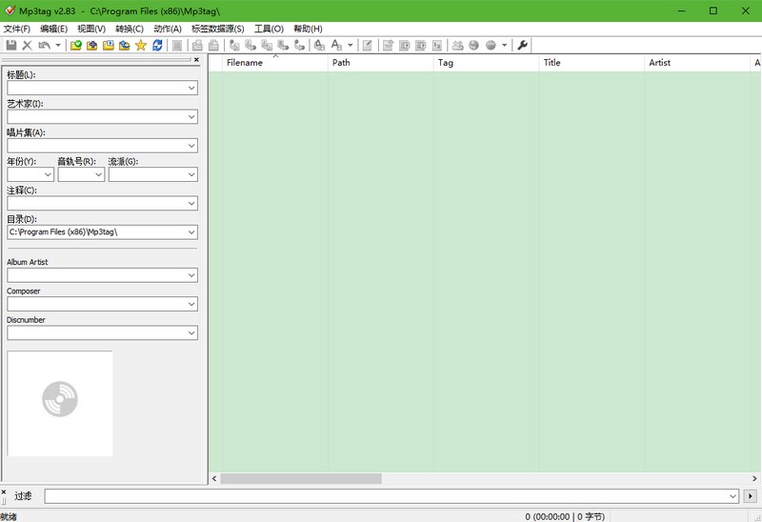The height and width of the screenshot is (522, 762).
Task: Open options with the wrench icon
Action: pos(523,45)
